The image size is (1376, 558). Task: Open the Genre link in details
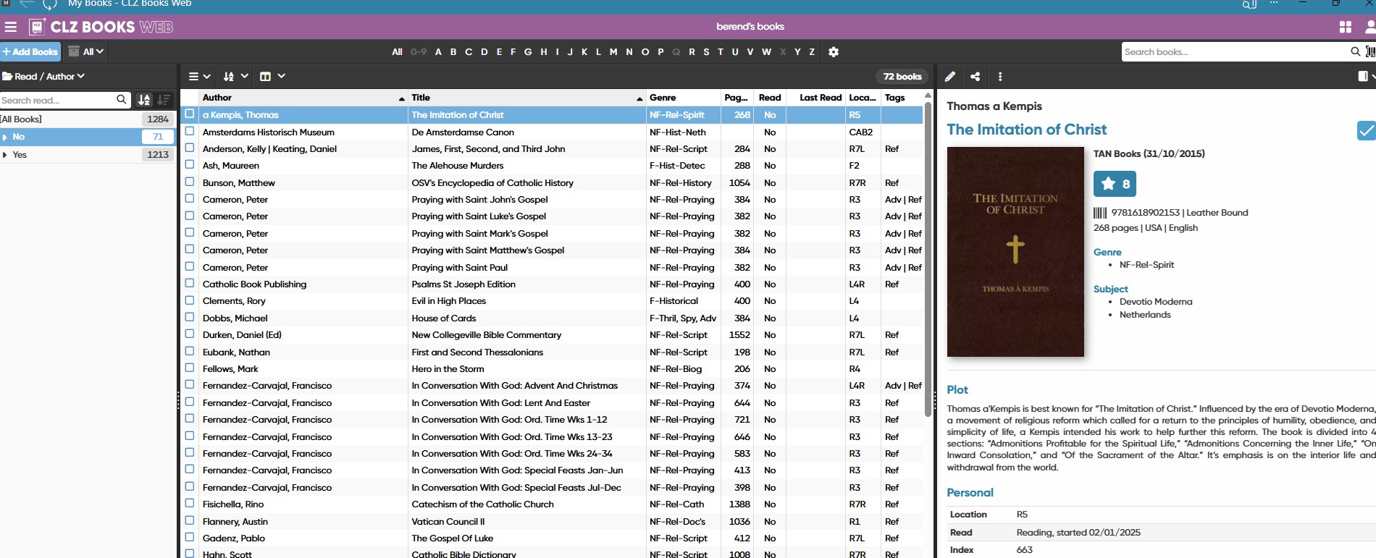[1107, 252]
